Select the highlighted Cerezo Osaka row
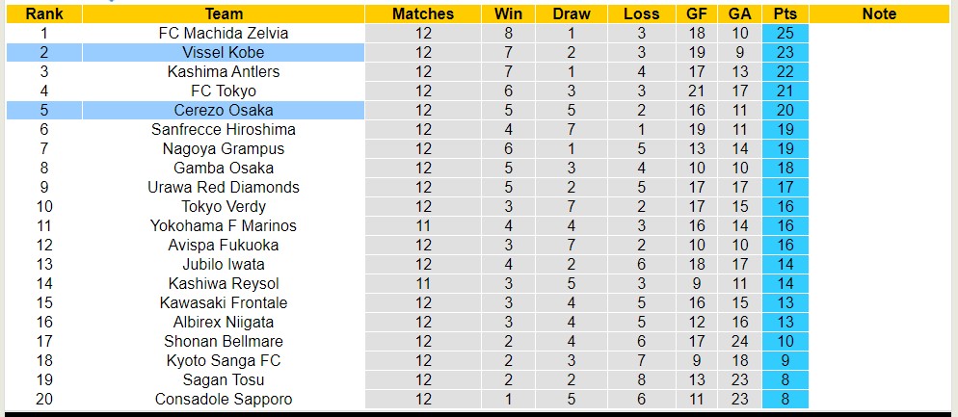 (x=224, y=110)
